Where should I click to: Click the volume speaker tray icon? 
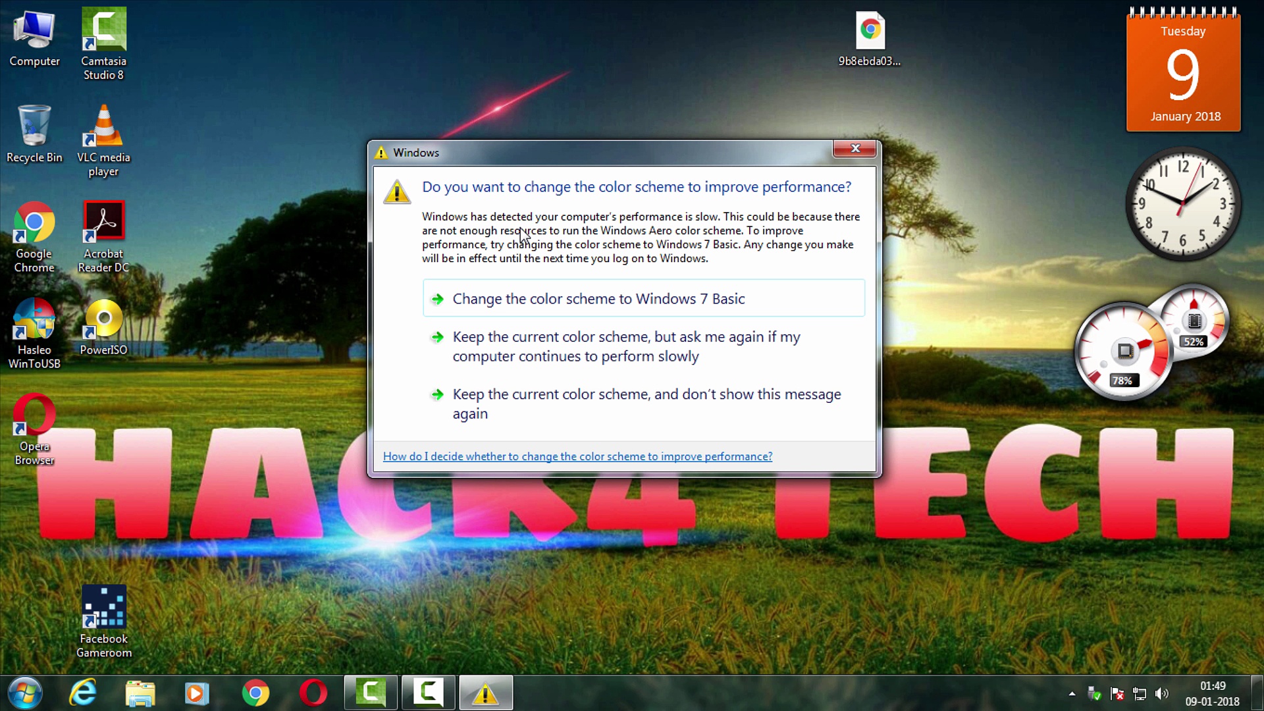pos(1162,693)
